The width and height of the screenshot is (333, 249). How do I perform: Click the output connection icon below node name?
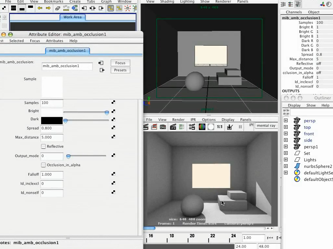click(102, 70)
